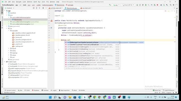The width and height of the screenshot is (181, 101).
Task: Open app run configuration dropdown
Action: 116,5
